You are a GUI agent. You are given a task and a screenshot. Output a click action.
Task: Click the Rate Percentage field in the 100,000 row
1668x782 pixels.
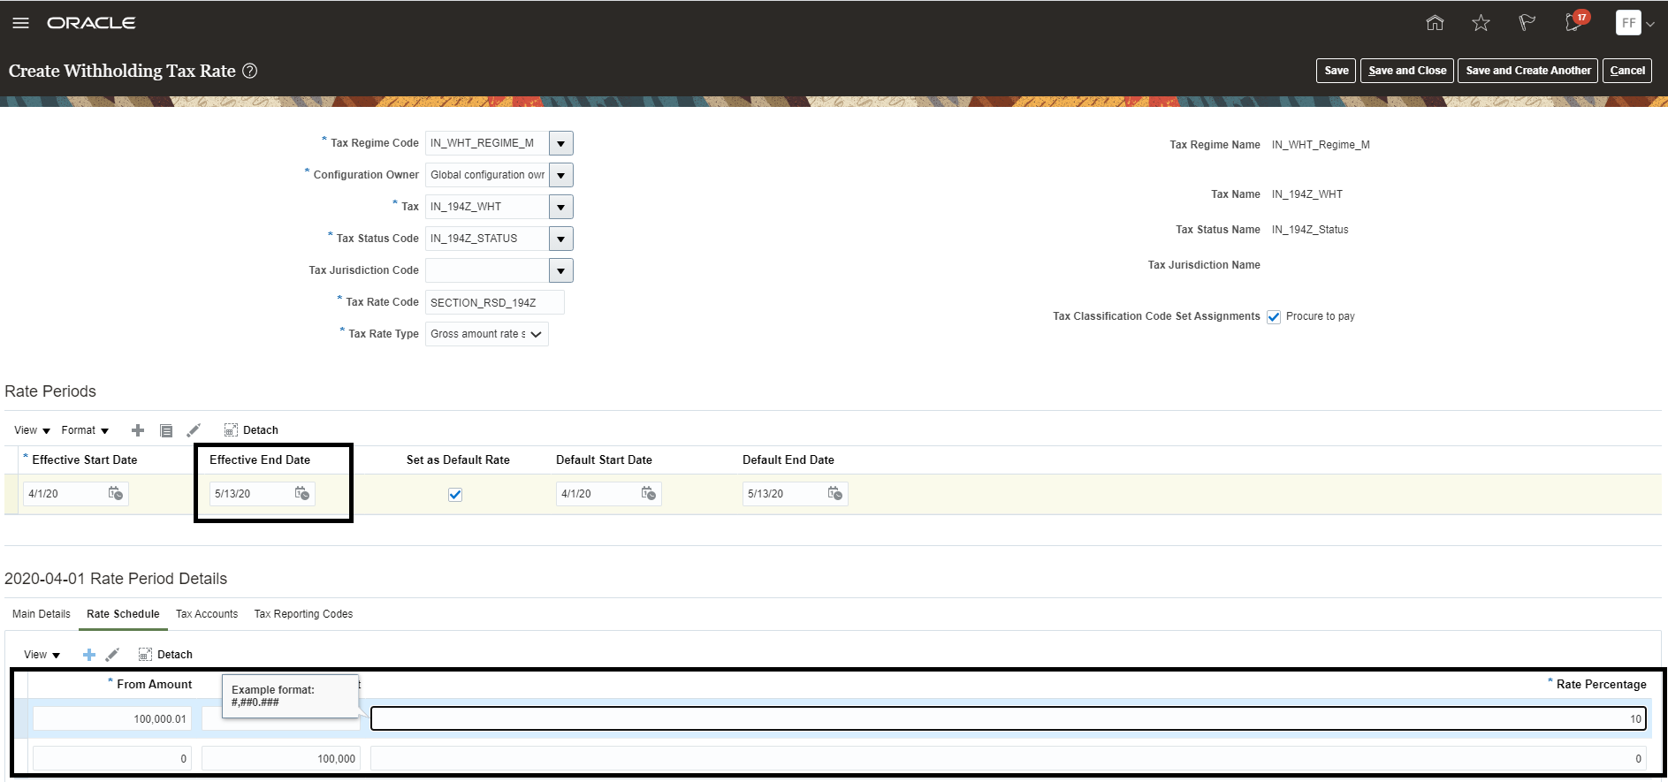tap(1009, 759)
